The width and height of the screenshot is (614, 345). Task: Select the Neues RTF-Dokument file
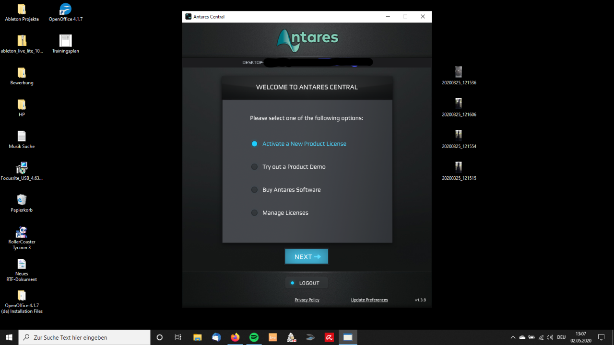22,270
